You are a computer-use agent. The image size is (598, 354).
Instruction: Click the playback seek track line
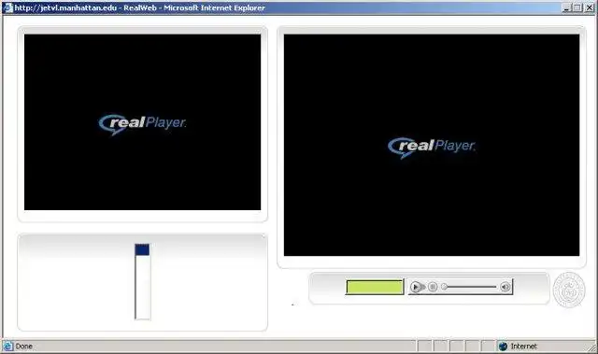[472, 287]
